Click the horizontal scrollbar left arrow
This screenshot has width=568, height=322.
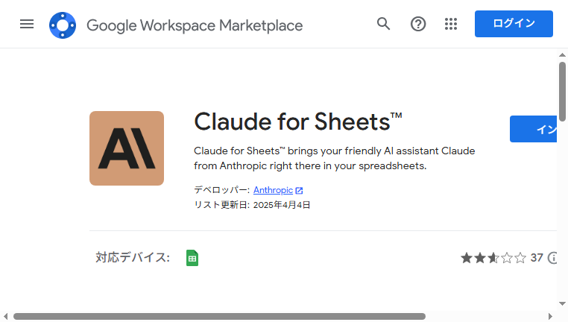(x=5, y=317)
